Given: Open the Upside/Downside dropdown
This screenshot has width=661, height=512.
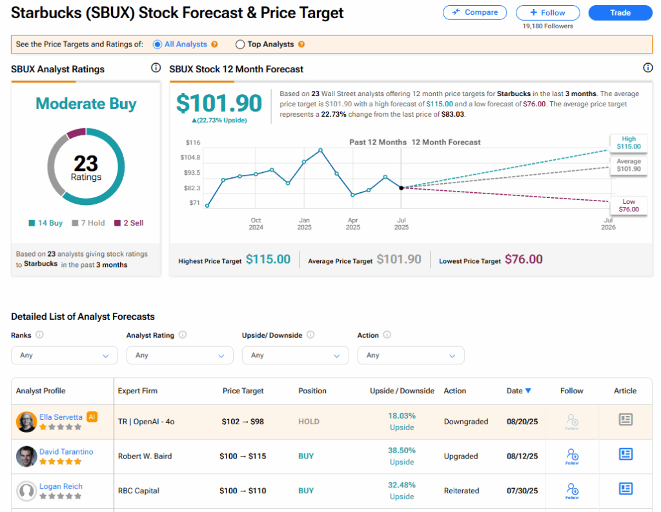Looking at the screenshot, I should coord(296,355).
